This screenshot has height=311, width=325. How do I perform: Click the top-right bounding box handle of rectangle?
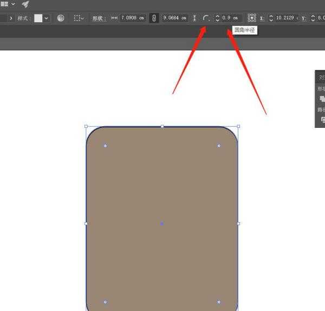tap(238, 126)
